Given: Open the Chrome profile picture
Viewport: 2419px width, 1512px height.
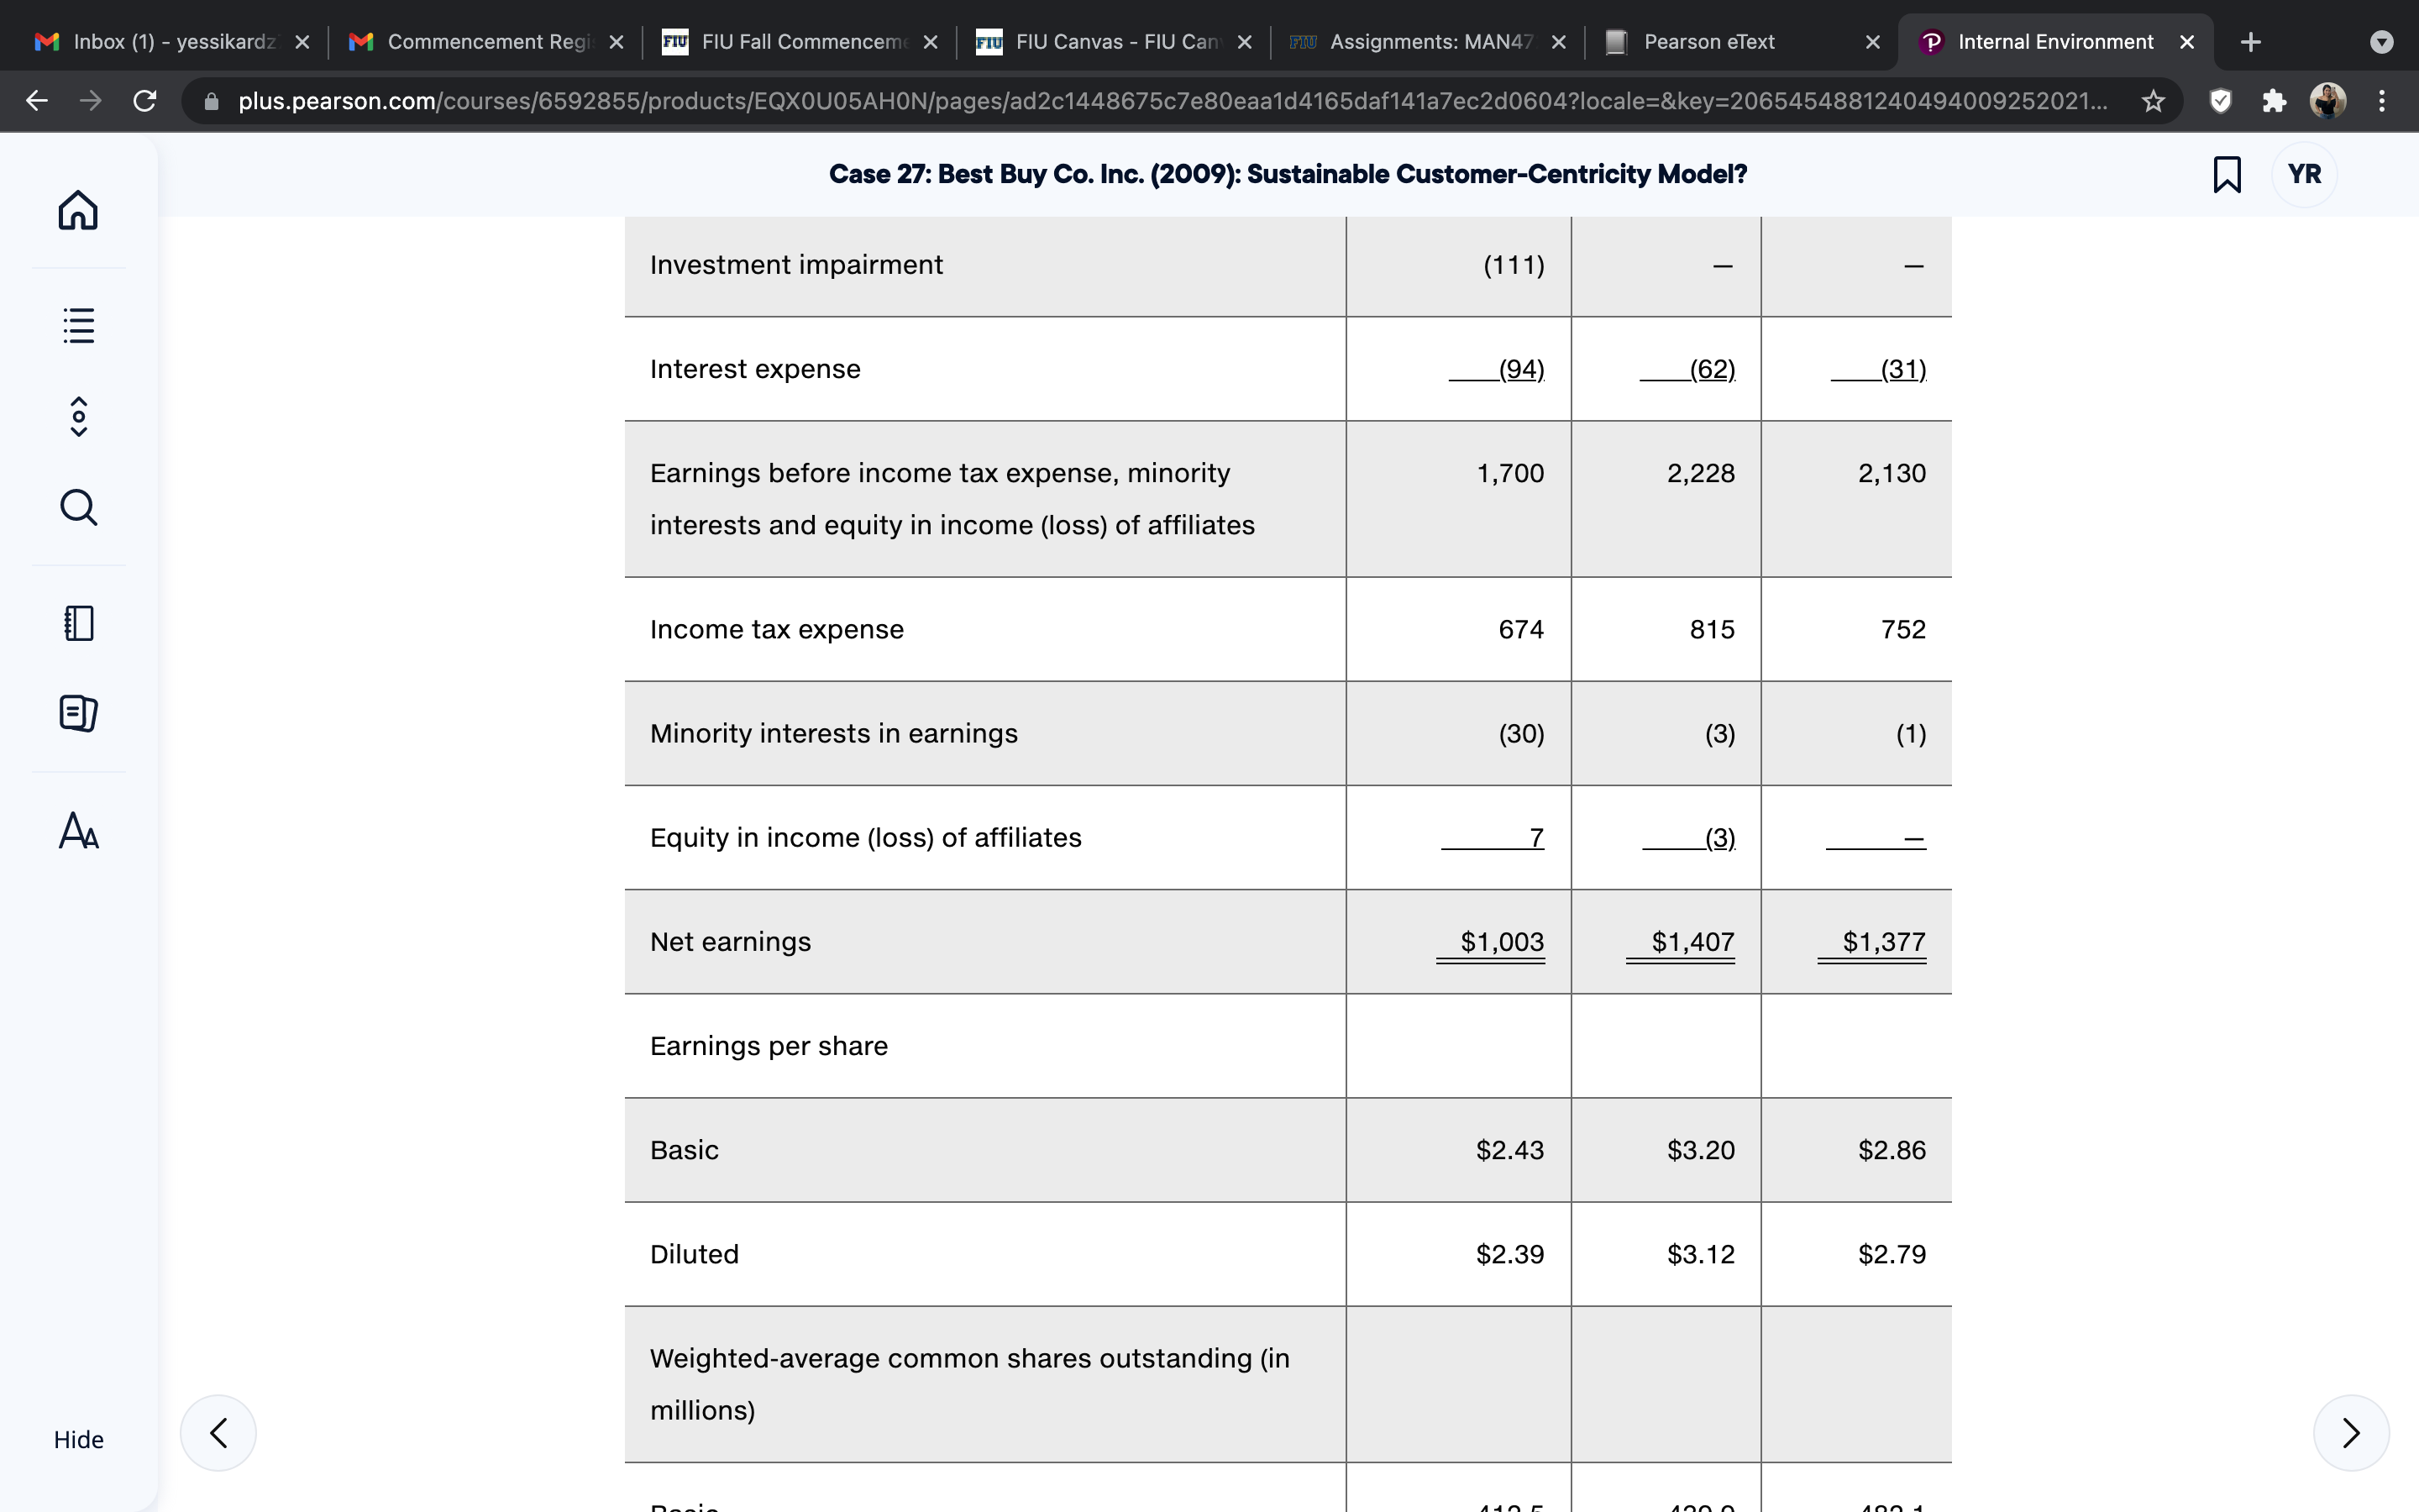Looking at the screenshot, I should point(2328,101).
